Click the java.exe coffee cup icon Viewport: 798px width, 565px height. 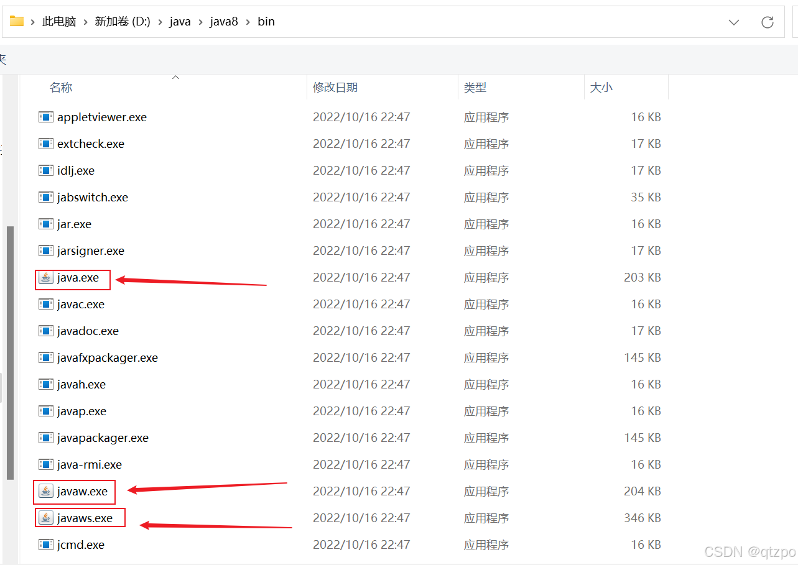pyautogui.click(x=45, y=277)
